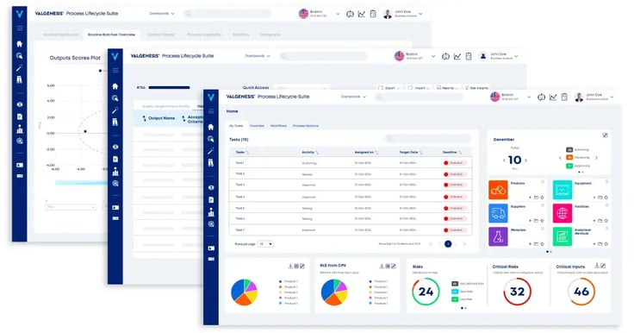
Task: Click Reports button in middle window
Action: 448,88
